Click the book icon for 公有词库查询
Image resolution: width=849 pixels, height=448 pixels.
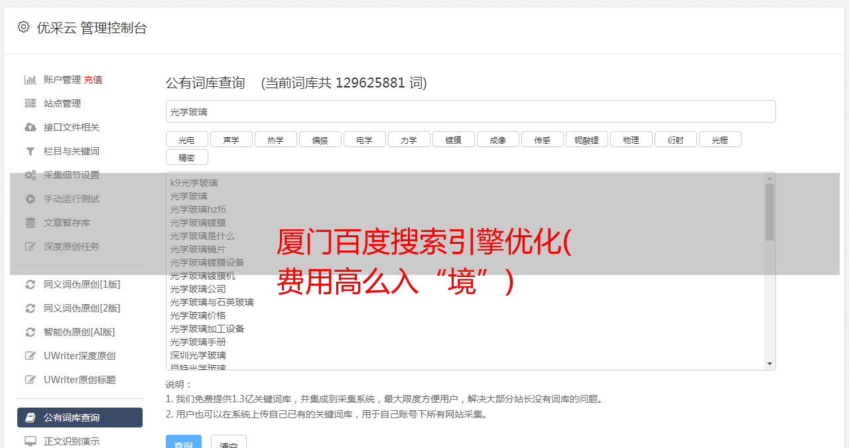pyautogui.click(x=31, y=418)
